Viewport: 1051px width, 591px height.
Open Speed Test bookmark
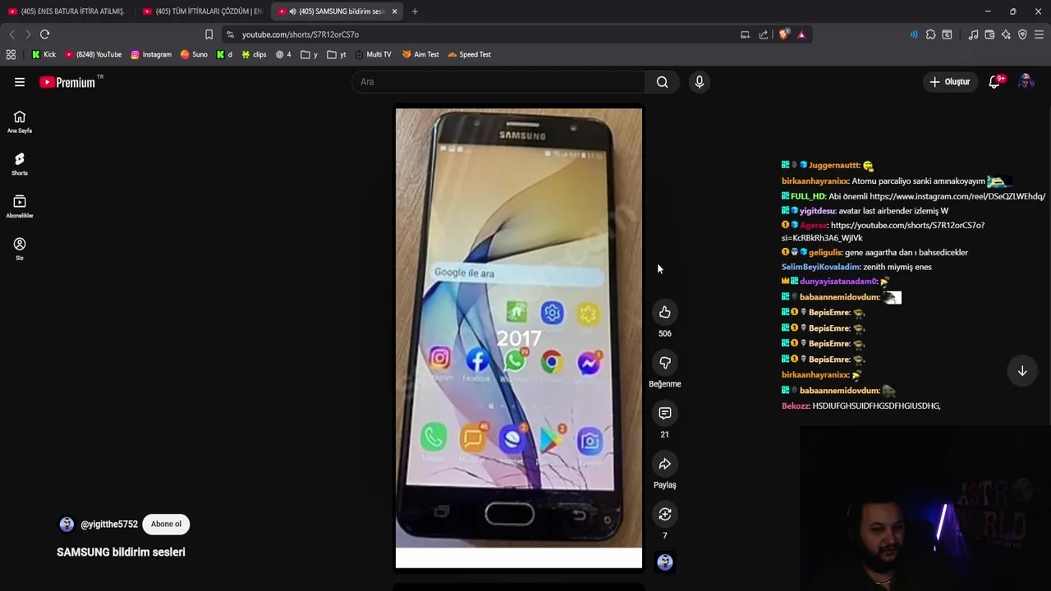tap(470, 54)
